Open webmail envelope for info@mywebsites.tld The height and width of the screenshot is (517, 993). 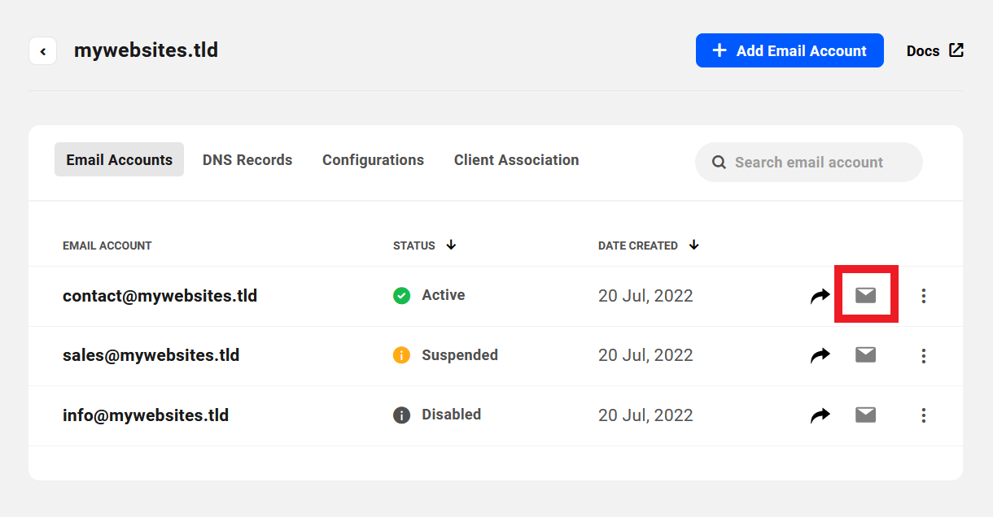click(x=866, y=415)
